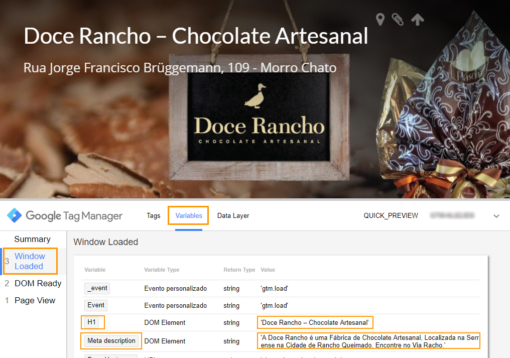510x358 pixels.
Task: Click the Meta description value text
Action: pyautogui.click(x=369, y=341)
